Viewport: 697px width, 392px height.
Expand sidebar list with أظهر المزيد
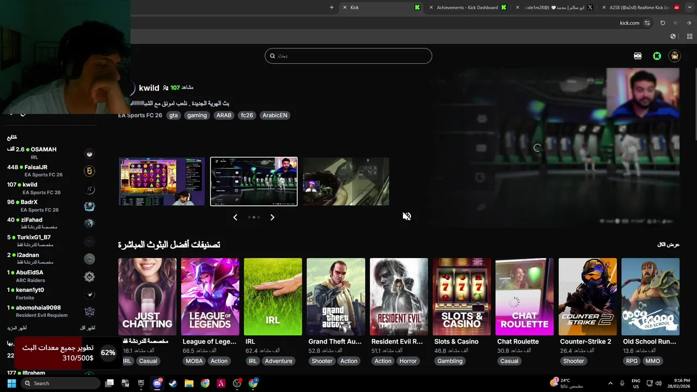17,328
